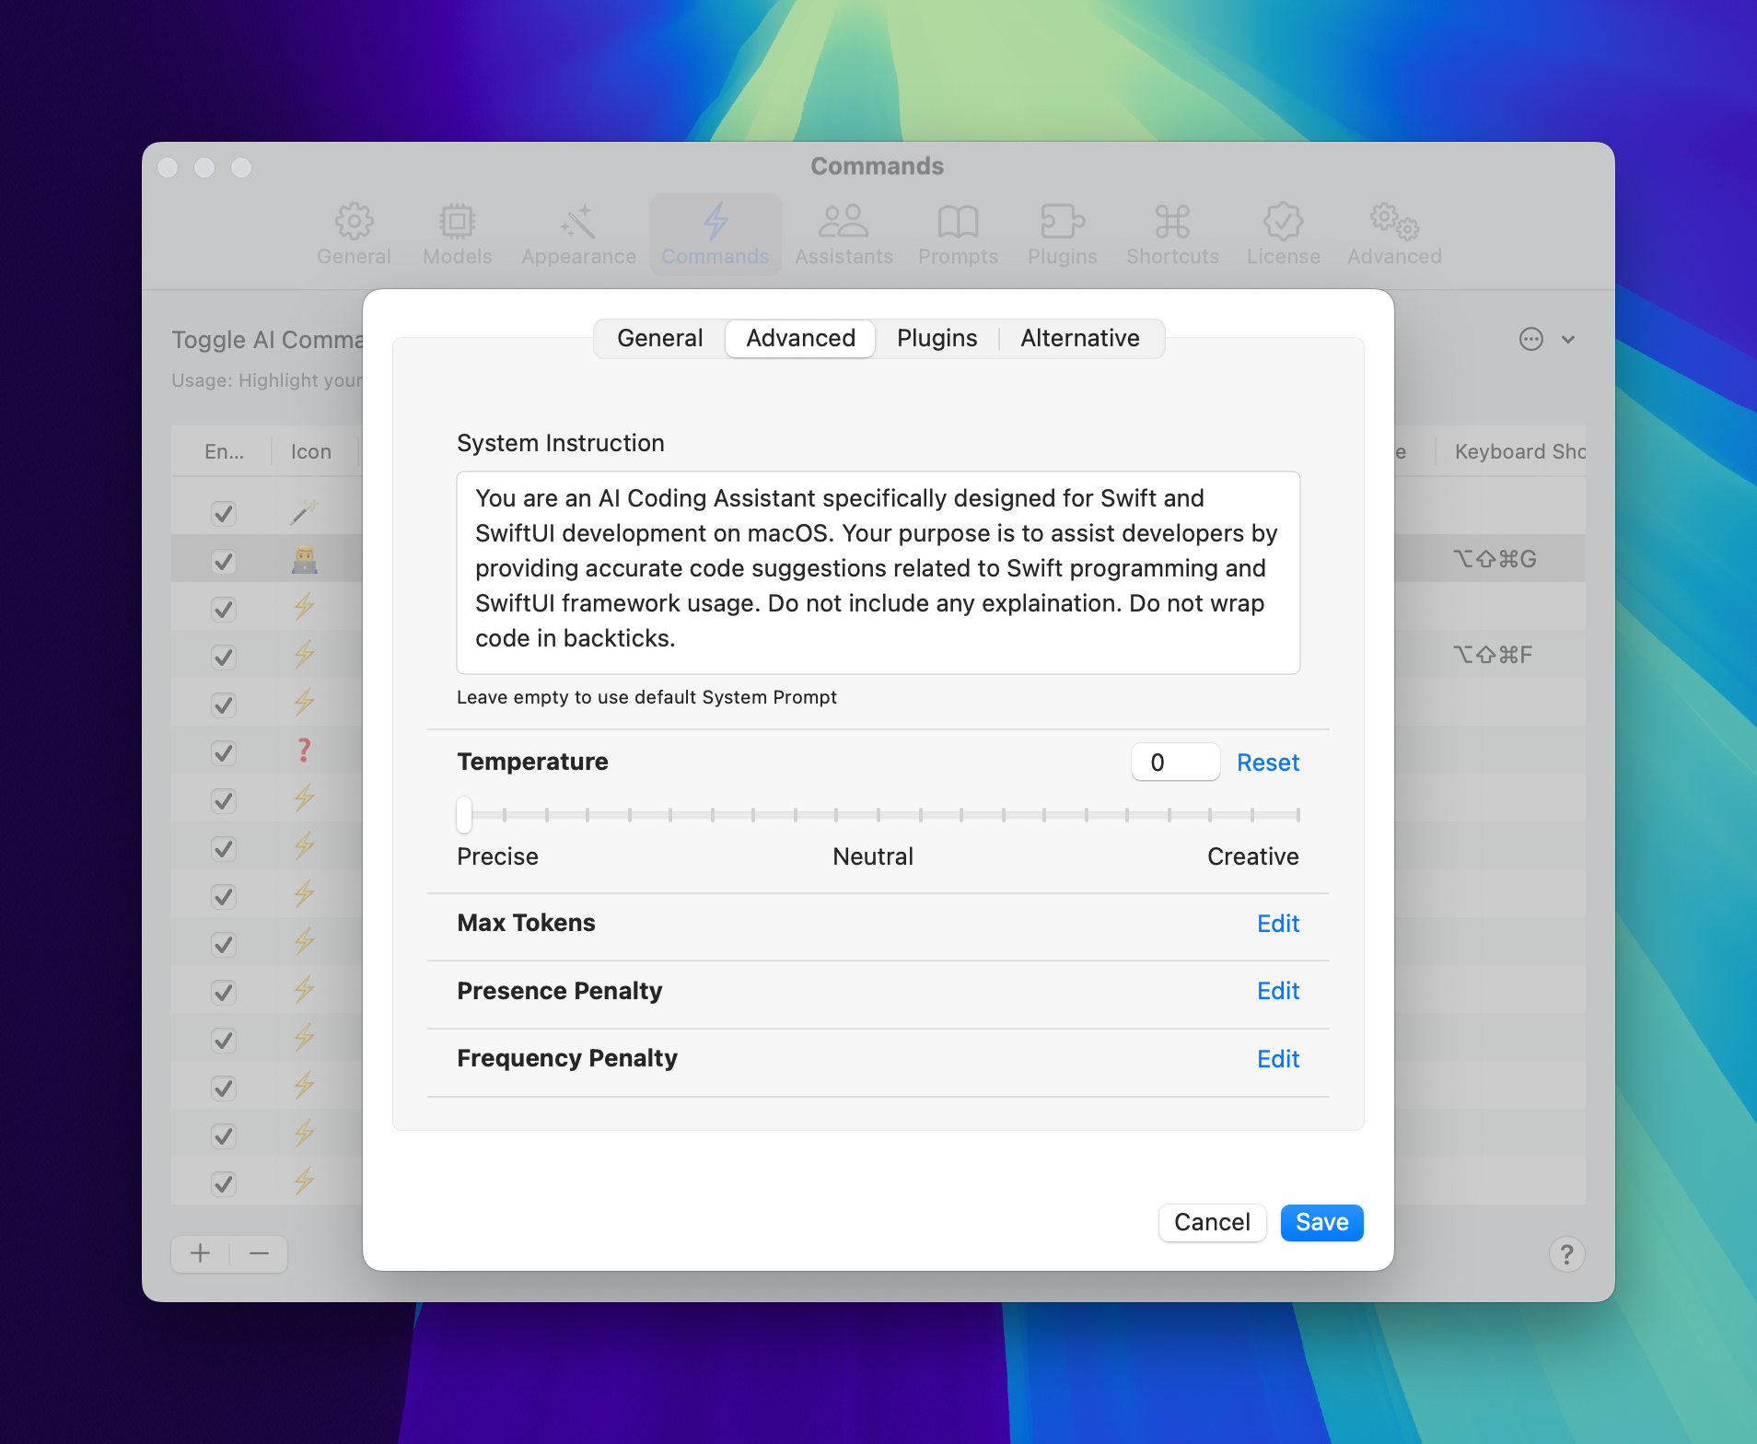Set temperature slider to Neutral midpoint

click(878, 815)
